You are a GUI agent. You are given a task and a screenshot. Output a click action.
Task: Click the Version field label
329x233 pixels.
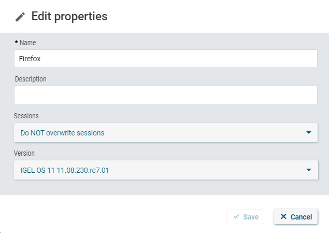(24, 153)
